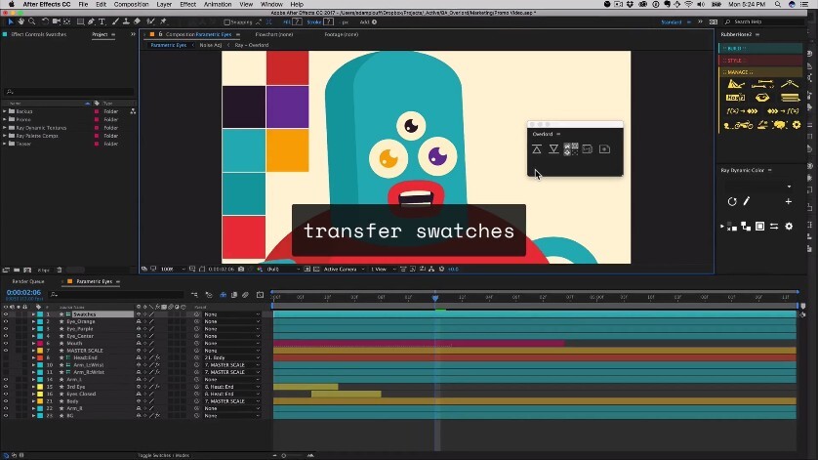Viewport: 818px width, 460px height.
Task: Select the Hand tool in toolbar
Action: pos(21,21)
